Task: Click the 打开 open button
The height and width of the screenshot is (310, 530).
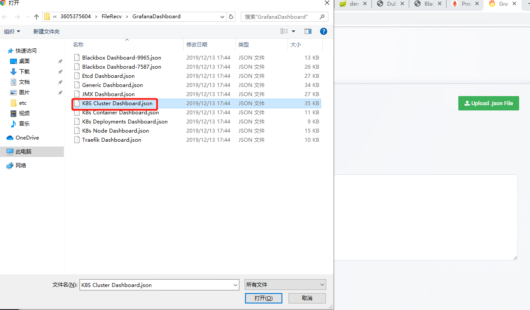Action: (x=263, y=298)
